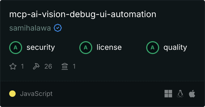Click the Linux penguin icon

(180, 94)
